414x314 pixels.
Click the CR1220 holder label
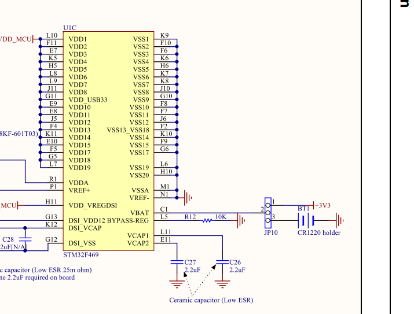pos(318,233)
